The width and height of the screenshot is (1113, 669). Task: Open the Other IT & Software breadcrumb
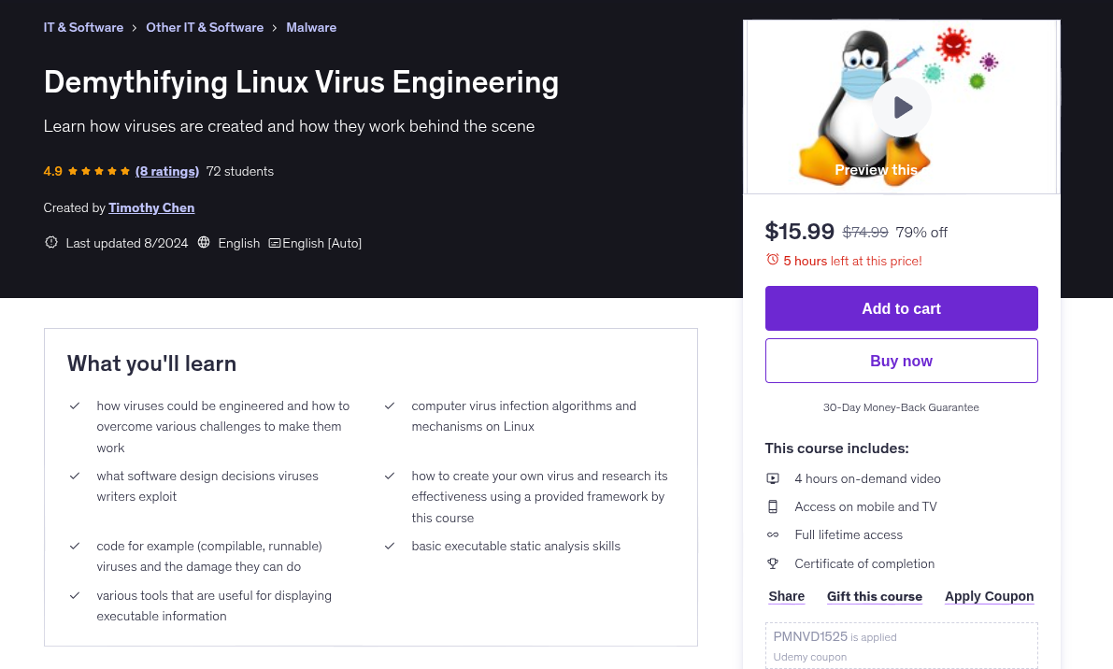(205, 28)
